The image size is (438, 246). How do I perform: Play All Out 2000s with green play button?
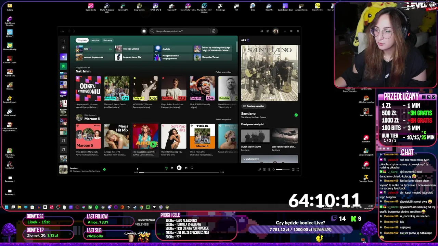click(x=153, y=144)
